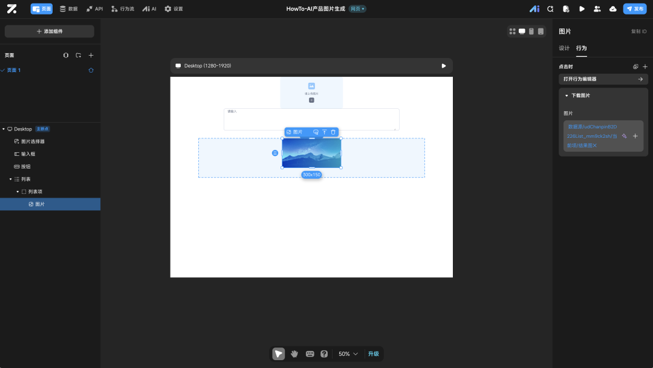Collapse the 下载图片 action section

(567, 95)
